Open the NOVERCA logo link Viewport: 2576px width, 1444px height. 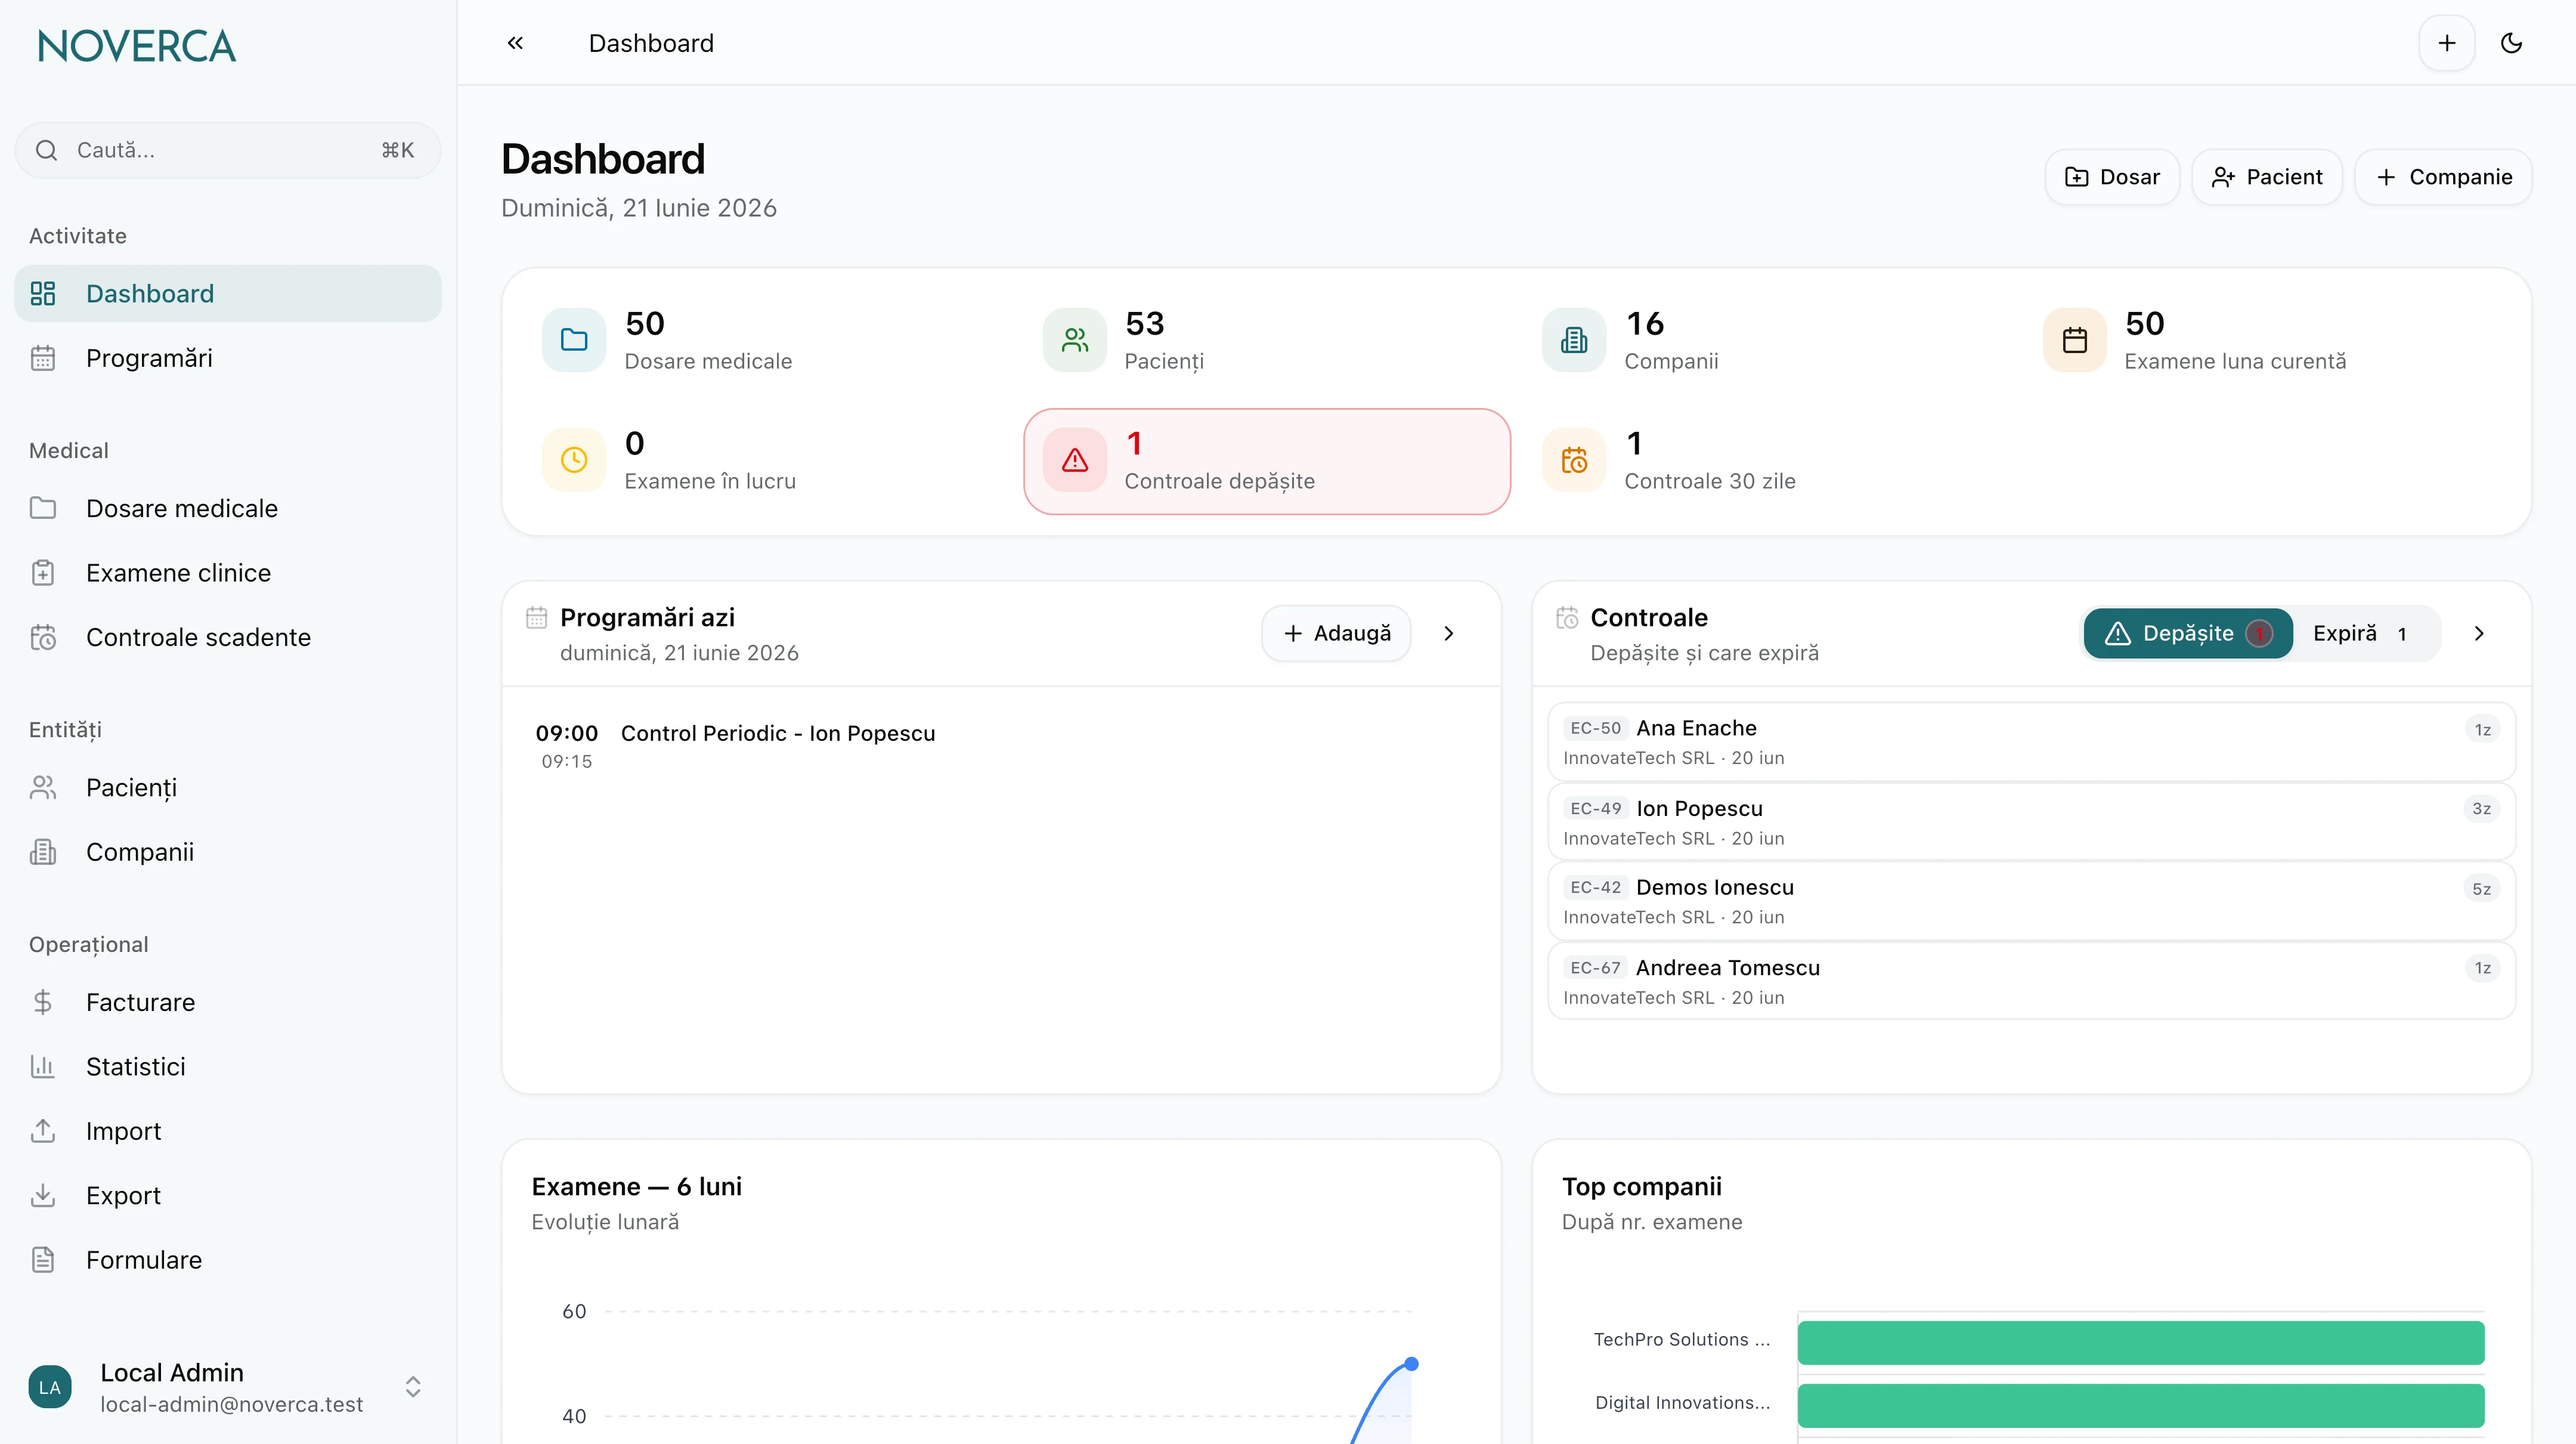[137, 46]
